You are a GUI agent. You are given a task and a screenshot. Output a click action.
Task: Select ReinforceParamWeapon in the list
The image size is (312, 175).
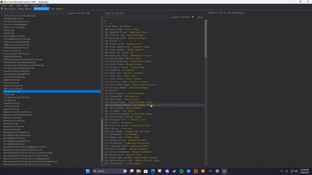click(15, 24)
